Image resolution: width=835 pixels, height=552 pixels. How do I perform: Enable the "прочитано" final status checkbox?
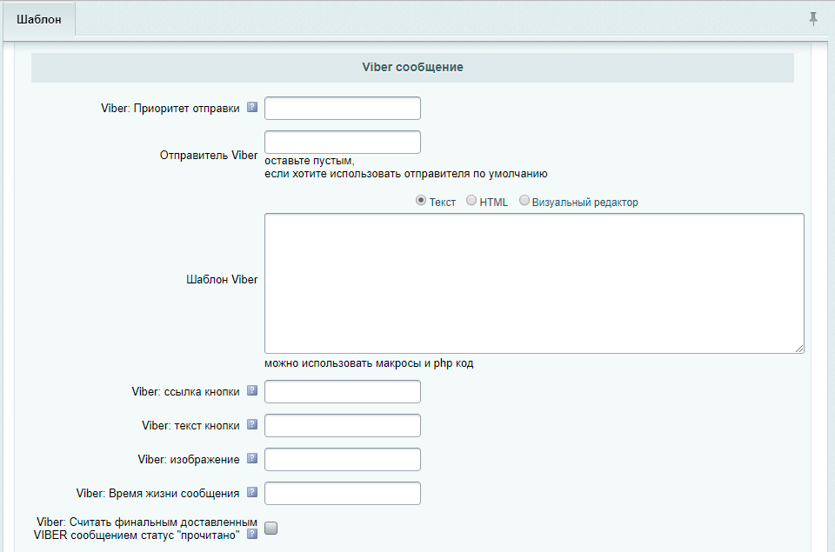pyautogui.click(x=271, y=528)
